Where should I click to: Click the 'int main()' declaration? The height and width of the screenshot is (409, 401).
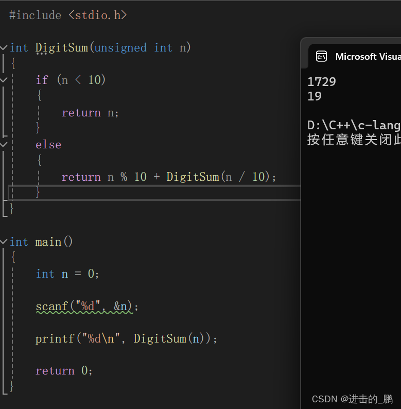click(41, 242)
